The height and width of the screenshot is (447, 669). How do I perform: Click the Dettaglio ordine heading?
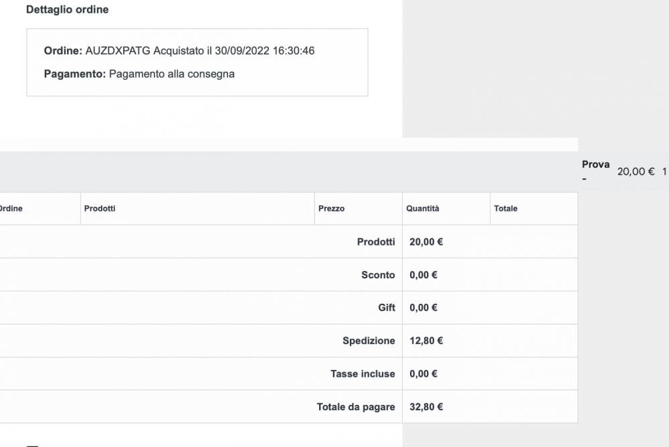tap(67, 10)
